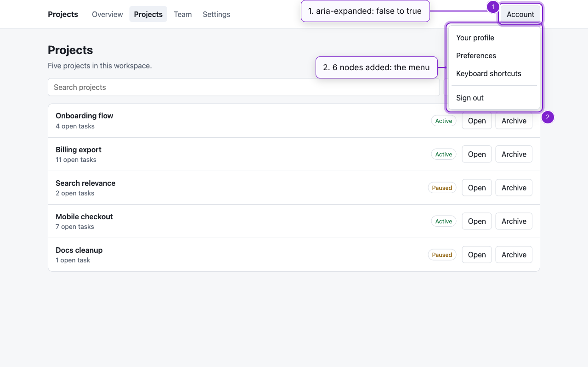Click the Projects page heading
This screenshot has width=588, height=367.
click(x=70, y=50)
